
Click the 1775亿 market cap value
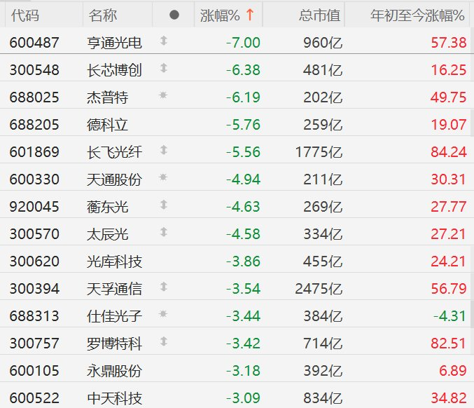tap(319, 152)
